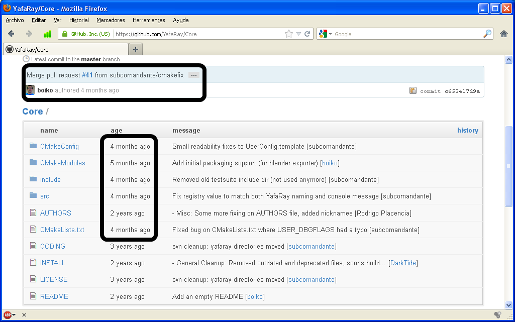Open the CODING file
Viewport: 515px width, 322px height.
tap(53, 246)
